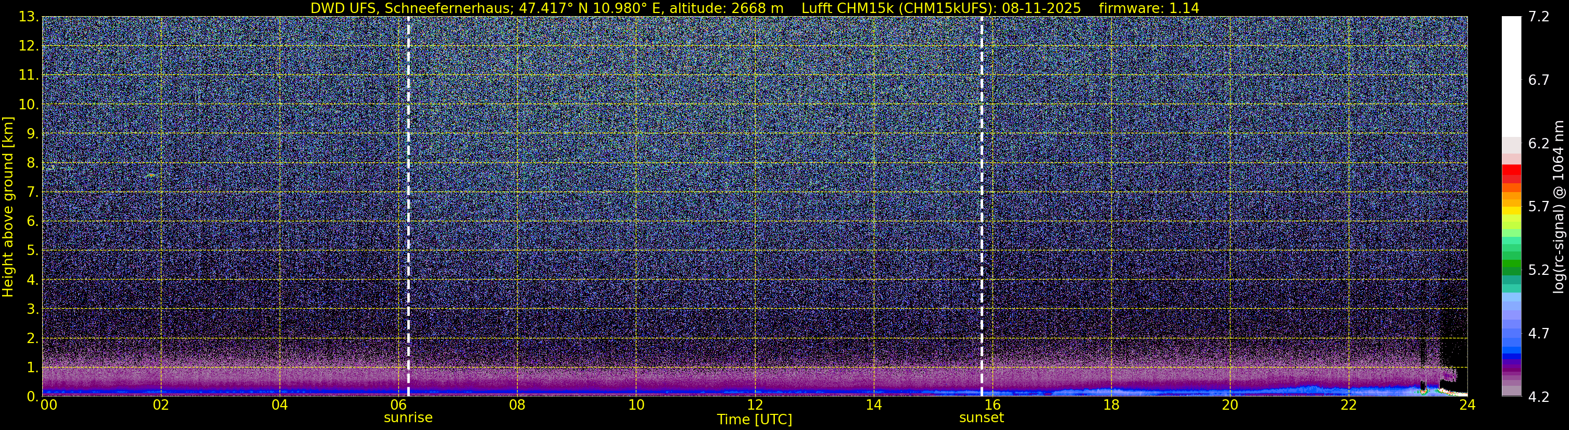Click height axis tick label 5
This screenshot has height=430, width=1569.
point(32,250)
